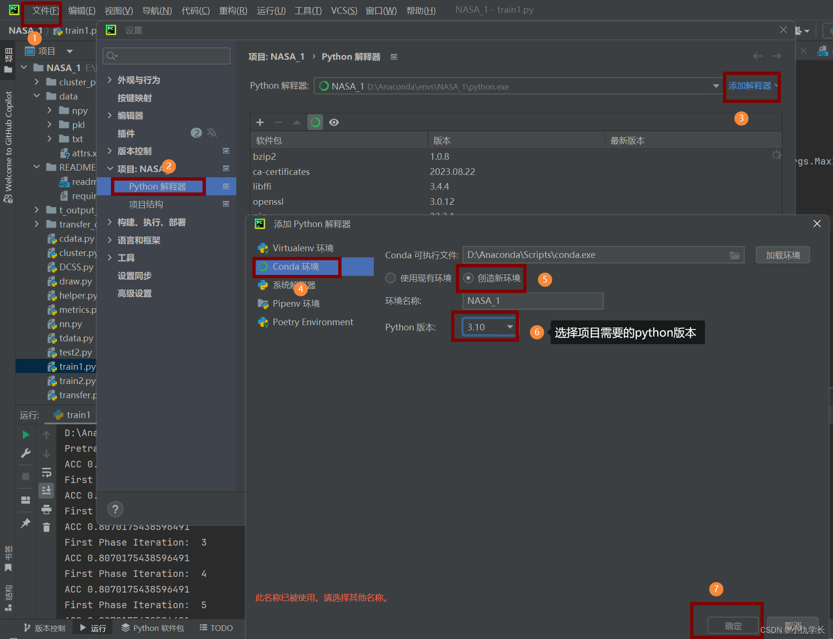
Task: Open the Python 解释器 selection dropdown
Action: tap(518, 86)
